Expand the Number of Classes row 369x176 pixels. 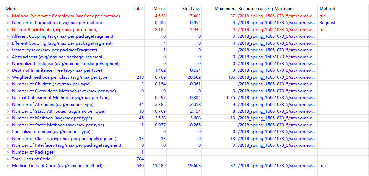coord(8,139)
